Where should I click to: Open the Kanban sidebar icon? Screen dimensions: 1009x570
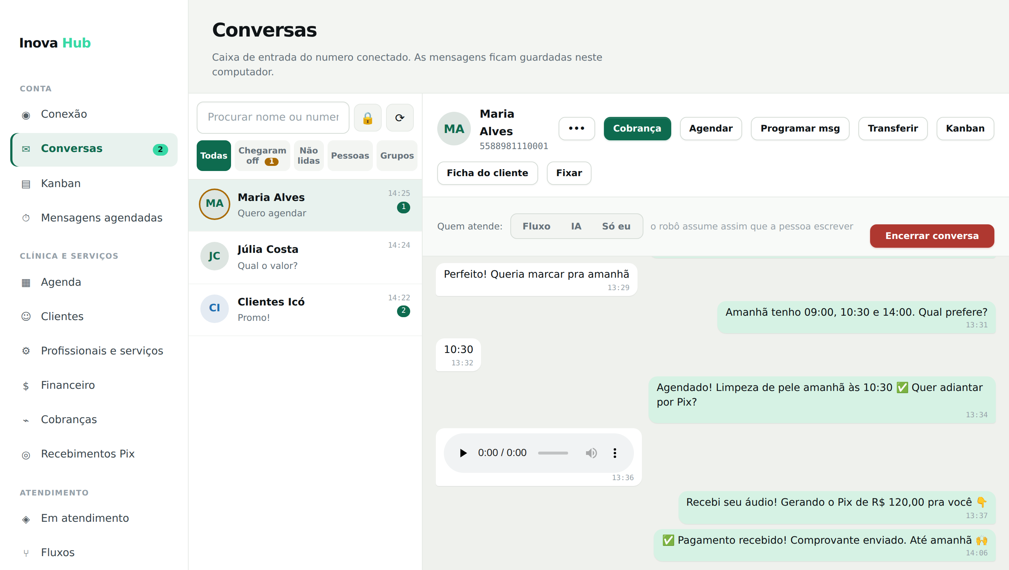26,183
